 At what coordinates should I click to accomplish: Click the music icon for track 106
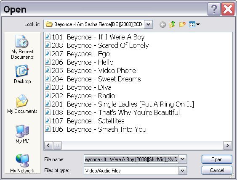(48, 129)
